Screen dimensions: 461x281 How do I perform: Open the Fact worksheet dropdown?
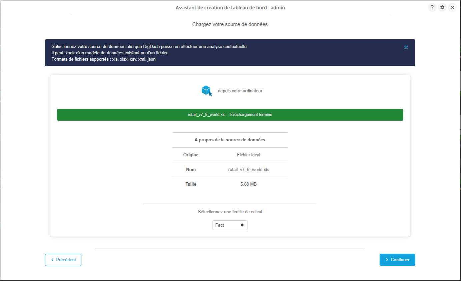(x=230, y=225)
